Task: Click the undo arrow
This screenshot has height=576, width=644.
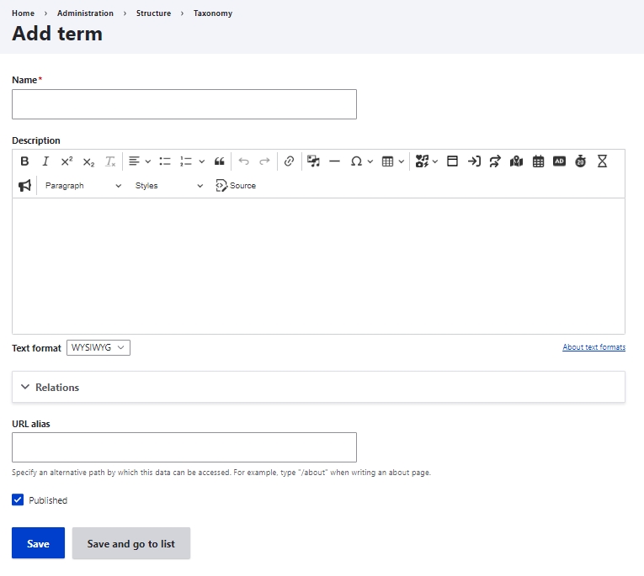Action: click(244, 161)
